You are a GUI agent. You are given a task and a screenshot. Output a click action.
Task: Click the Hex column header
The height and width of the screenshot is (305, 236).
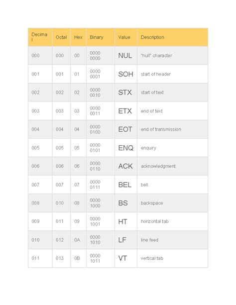(78, 37)
